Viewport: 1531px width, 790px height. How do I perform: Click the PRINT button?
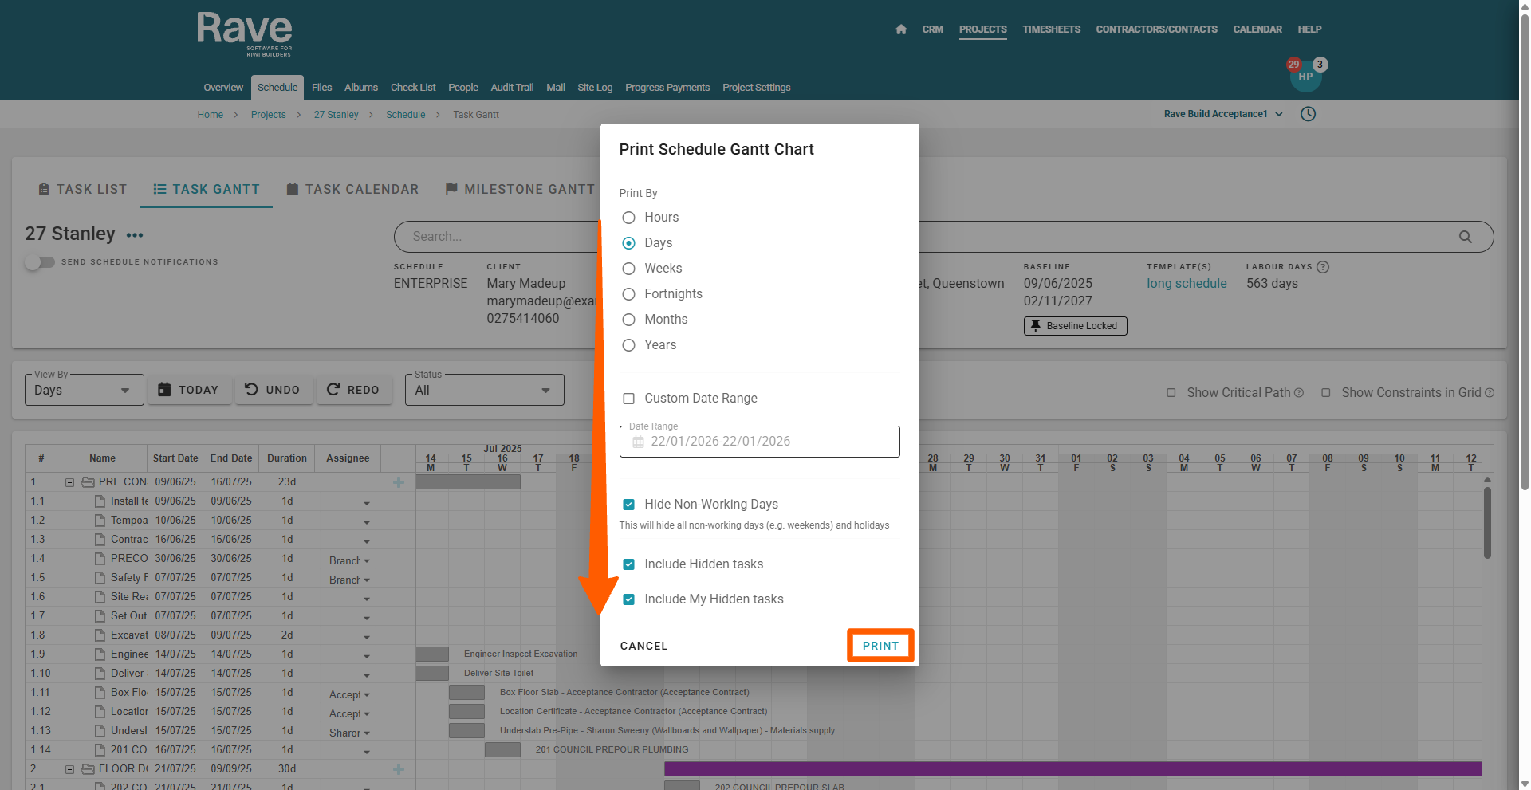click(x=880, y=646)
